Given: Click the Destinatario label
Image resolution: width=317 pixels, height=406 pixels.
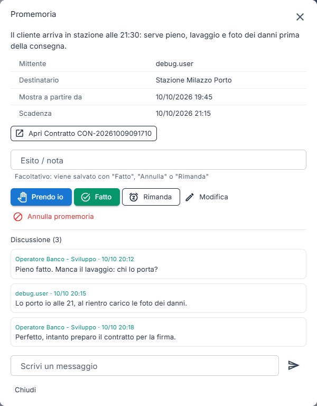Looking at the screenshot, I should [x=39, y=80].
